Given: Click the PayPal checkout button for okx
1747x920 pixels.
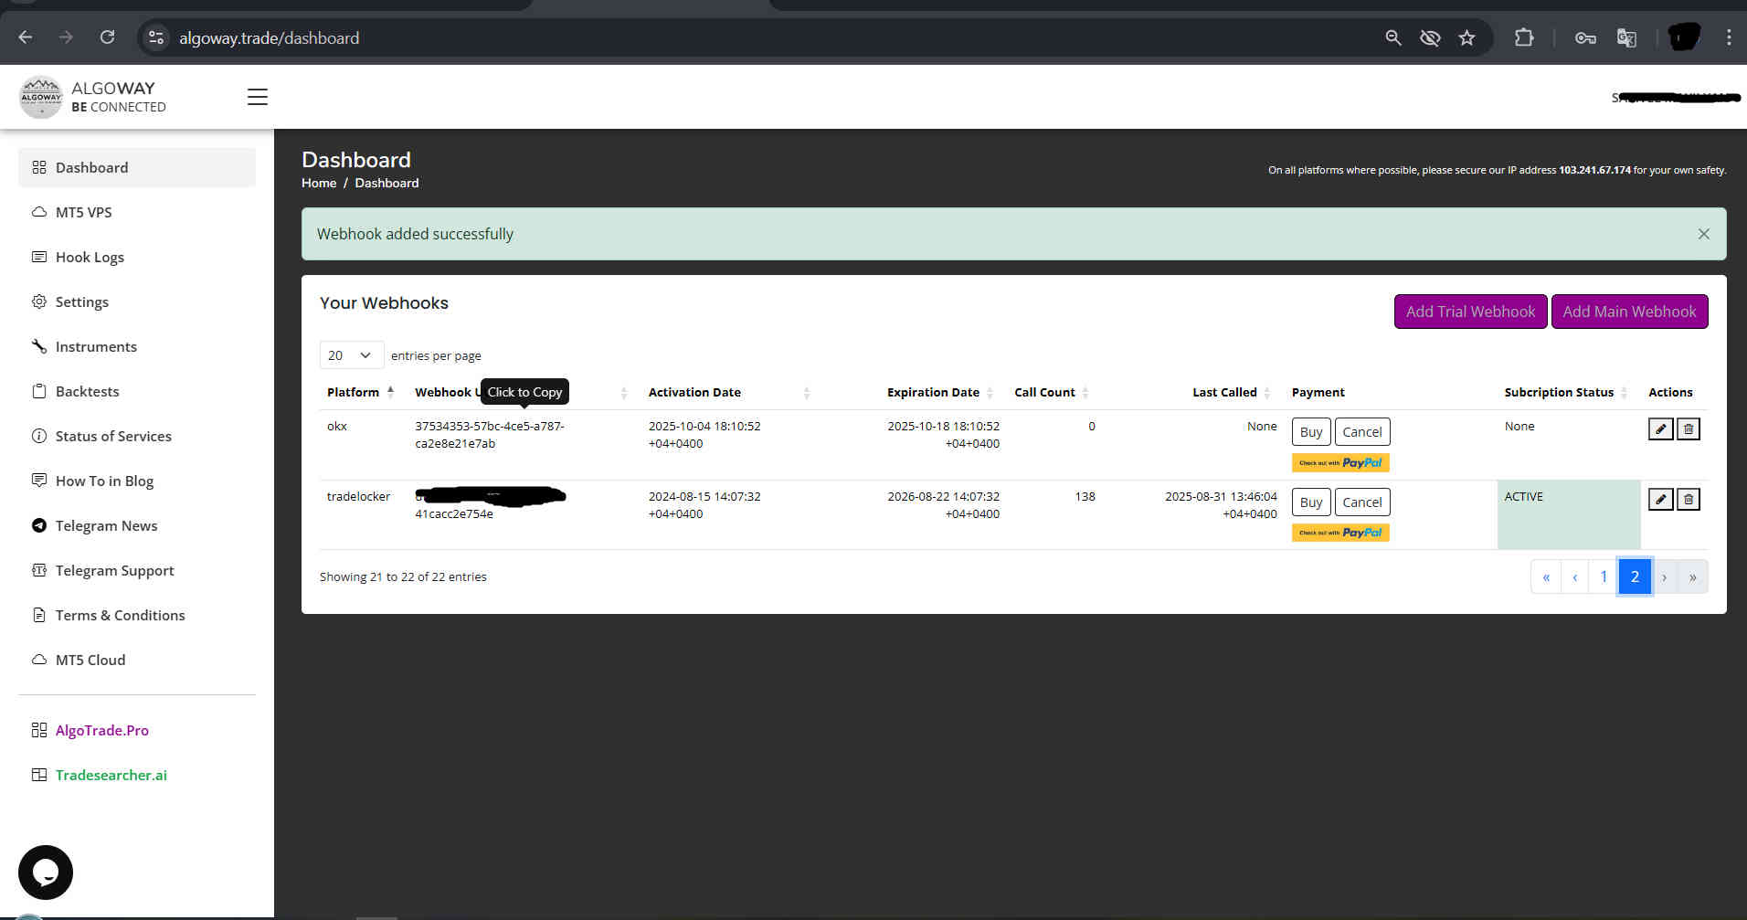Looking at the screenshot, I should pos(1340,462).
